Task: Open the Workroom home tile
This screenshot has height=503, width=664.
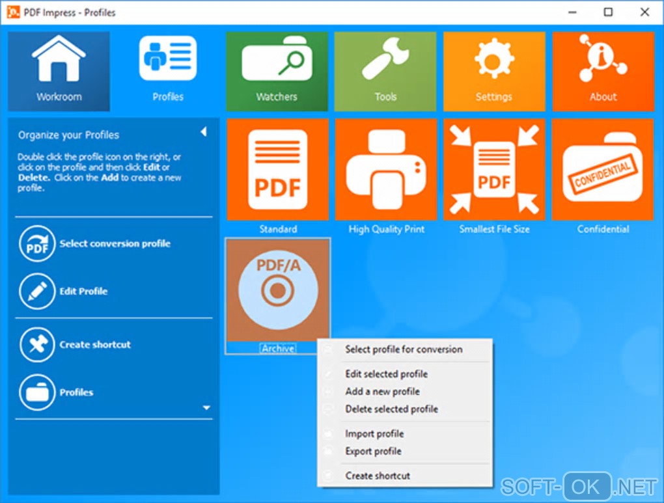Action: 59,71
